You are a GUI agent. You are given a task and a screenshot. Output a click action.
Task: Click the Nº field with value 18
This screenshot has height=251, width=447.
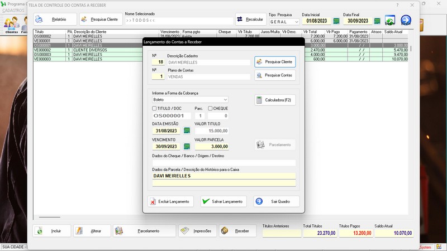coord(158,62)
